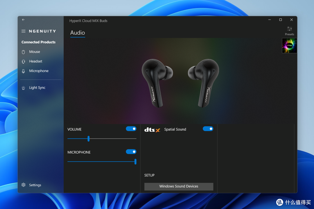Viewport: 314px width, 209px height.
Task: Click the SETUP label
Action: click(149, 175)
